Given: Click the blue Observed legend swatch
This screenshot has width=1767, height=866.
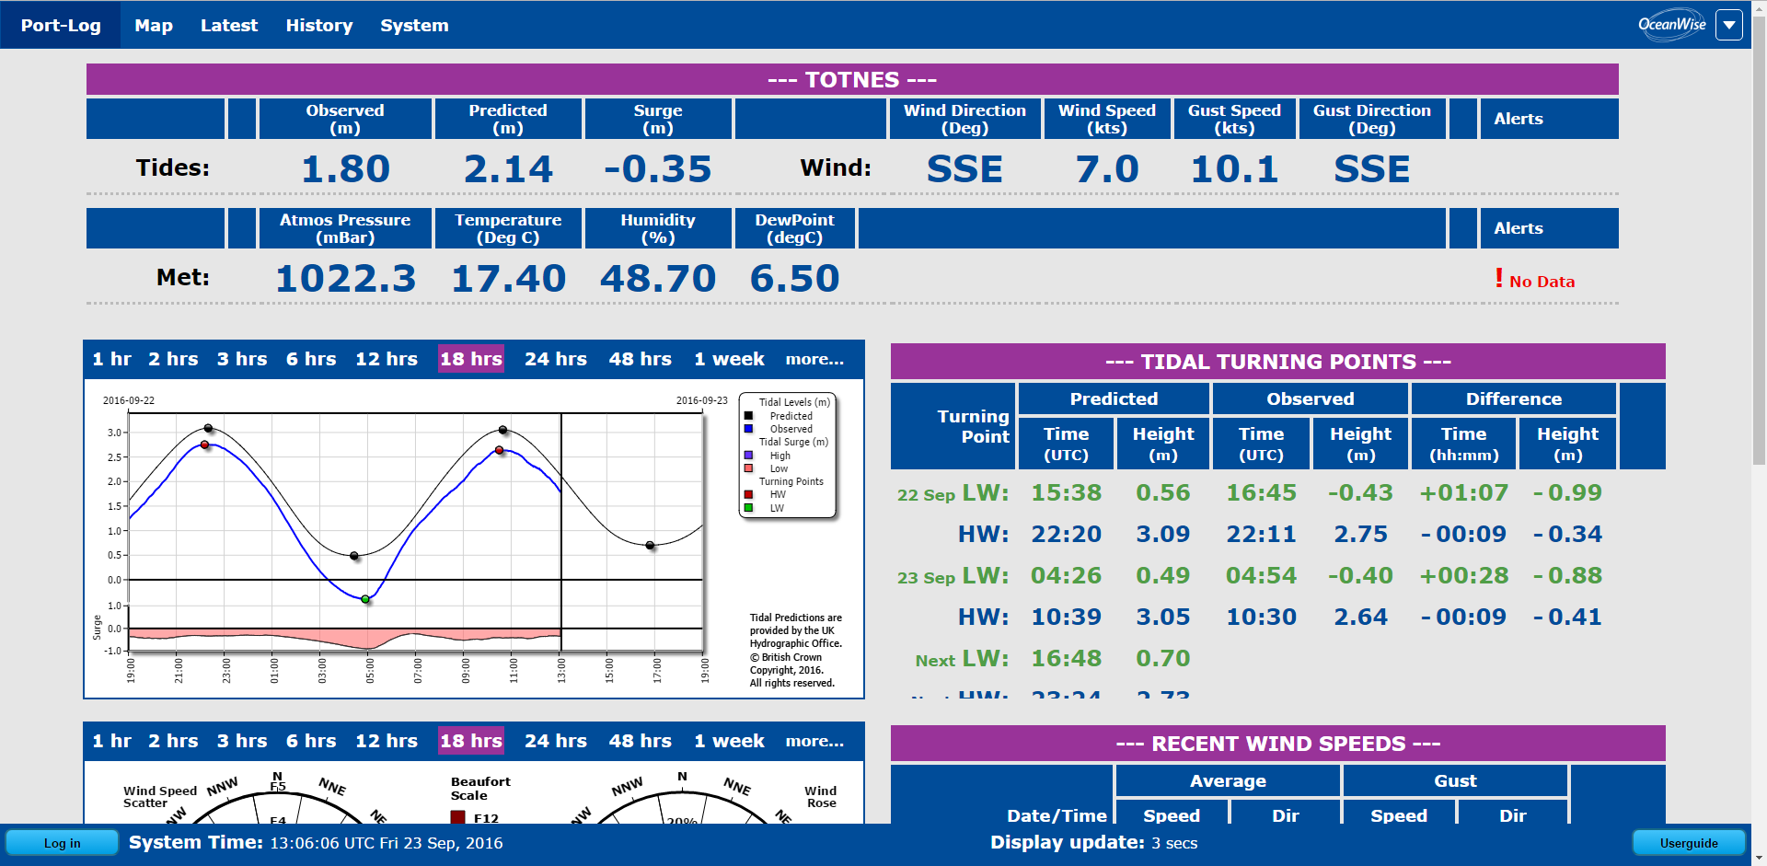Looking at the screenshot, I should click(x=748, y=429).
